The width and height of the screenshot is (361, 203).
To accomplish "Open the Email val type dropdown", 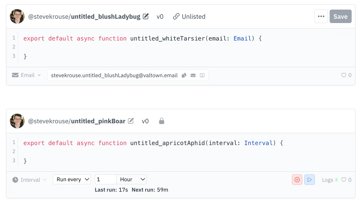I will click(26, 75).
